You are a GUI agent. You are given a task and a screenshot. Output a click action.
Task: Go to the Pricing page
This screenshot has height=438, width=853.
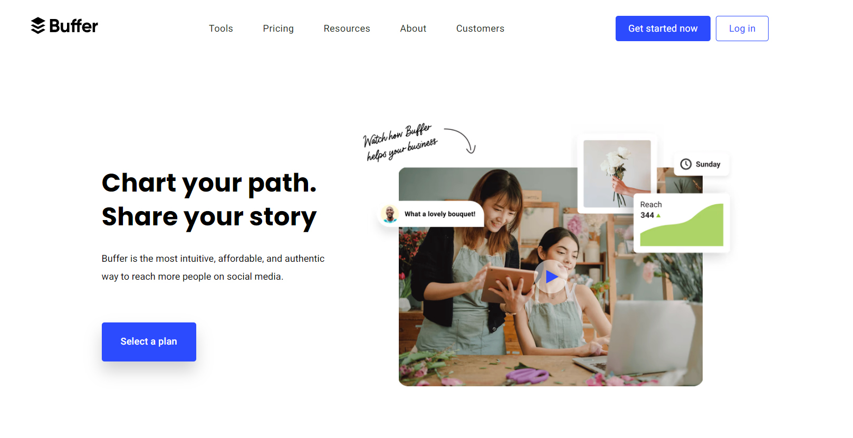[x=278, y=28]
